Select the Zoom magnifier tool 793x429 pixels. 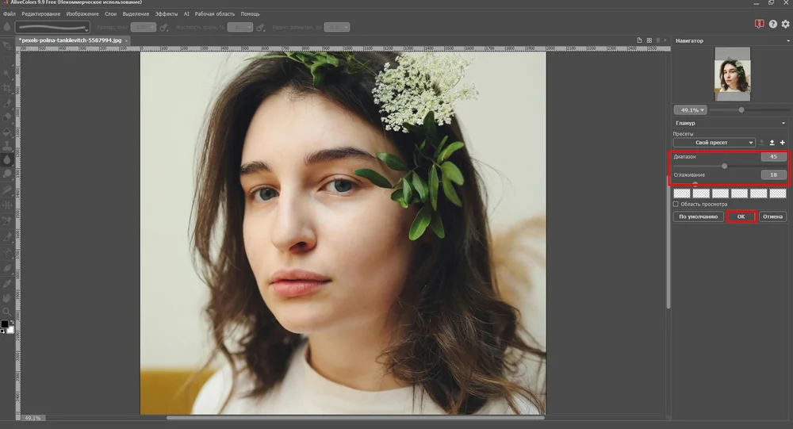(x=6, y=312)
